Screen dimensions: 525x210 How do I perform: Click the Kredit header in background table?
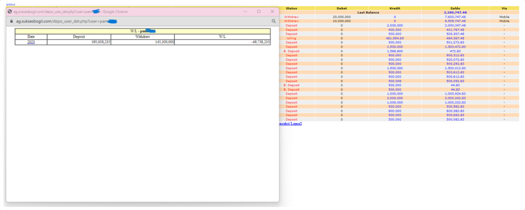pos(395,8)
